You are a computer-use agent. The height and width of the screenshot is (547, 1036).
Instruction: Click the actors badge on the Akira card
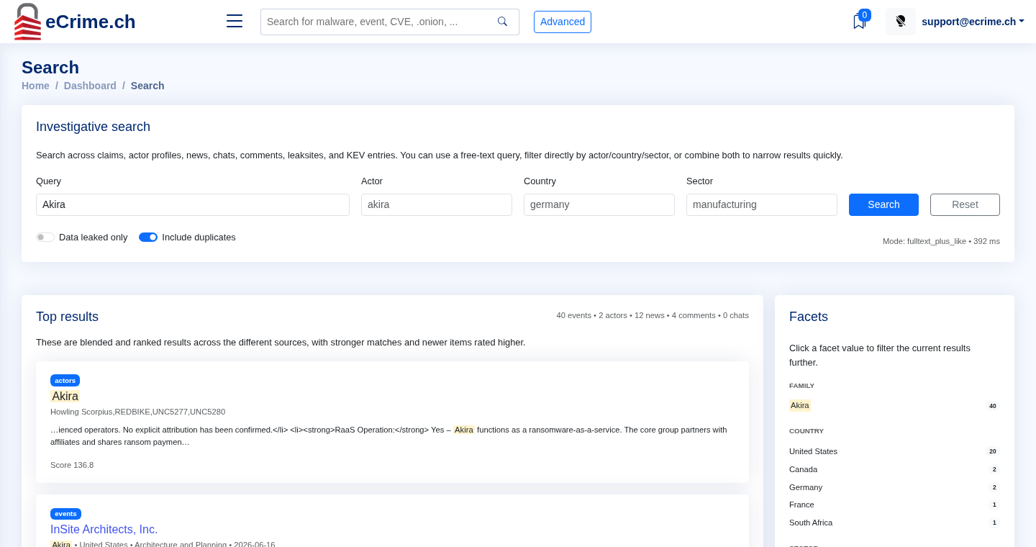(x=65, y=380)
